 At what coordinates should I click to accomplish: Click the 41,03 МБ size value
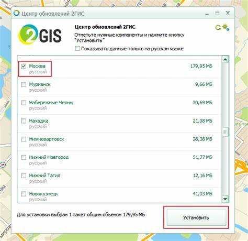[x=202, y=194]
